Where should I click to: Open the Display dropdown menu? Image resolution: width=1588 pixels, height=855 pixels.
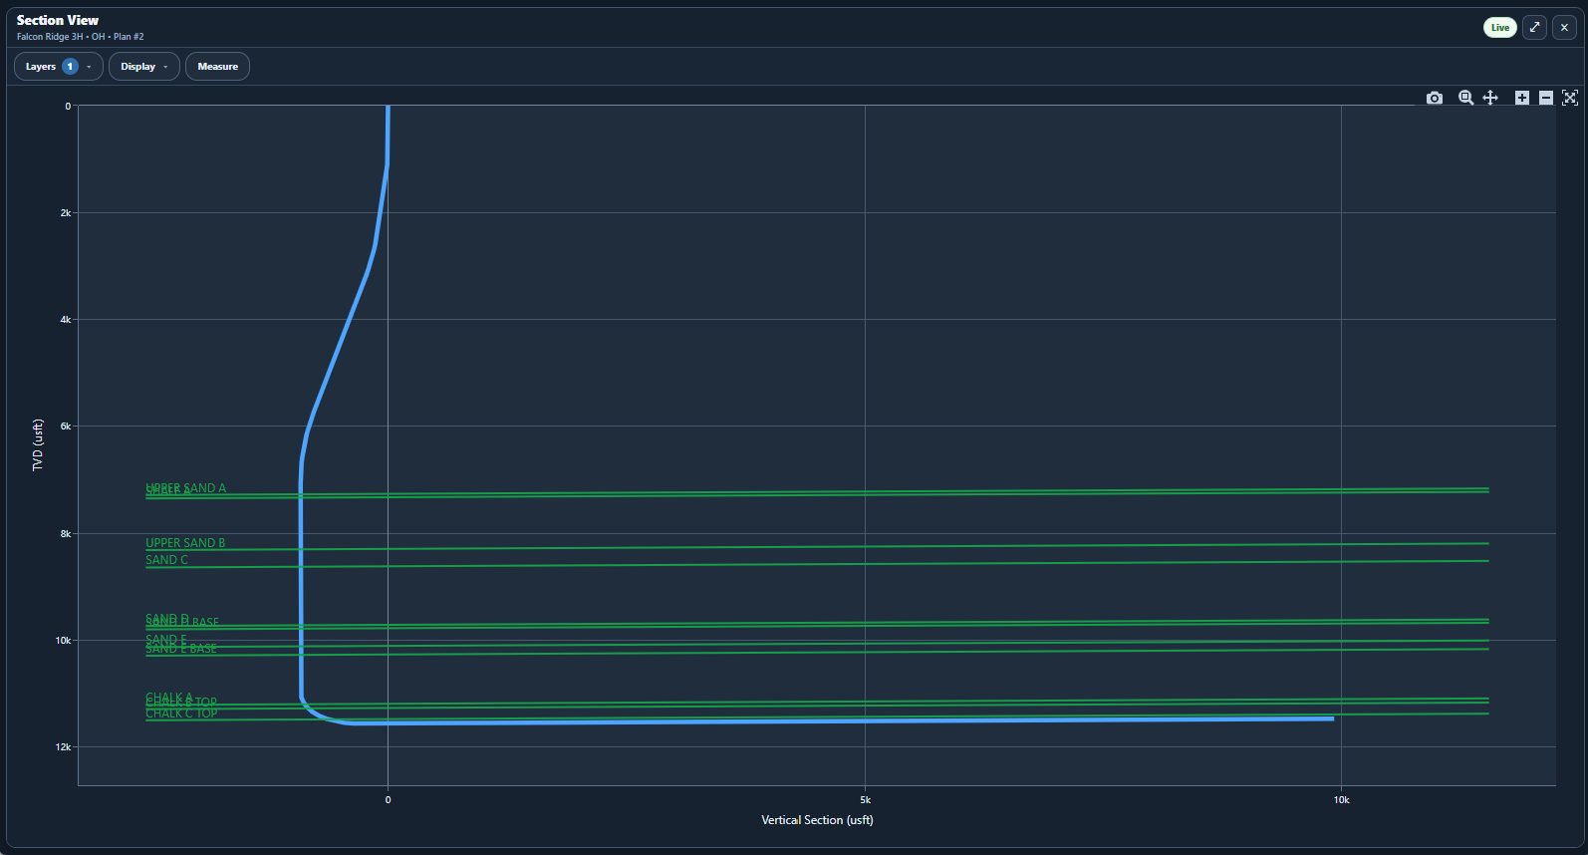click(x=144, y=67)
